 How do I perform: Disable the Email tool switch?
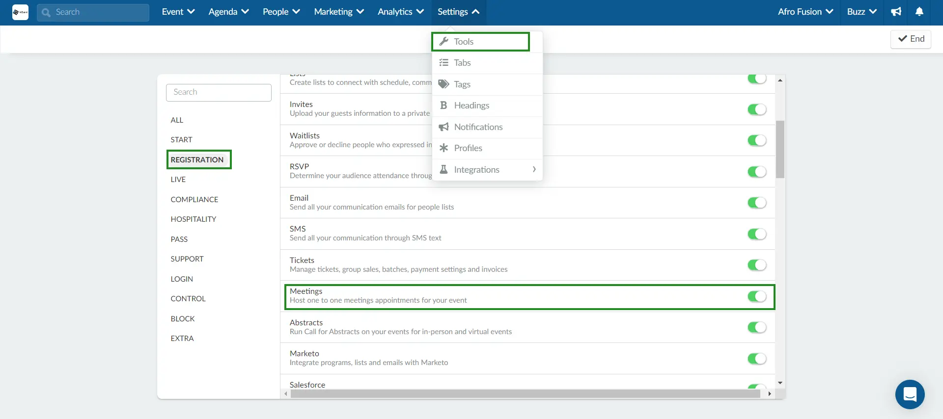tap(757, 203)
